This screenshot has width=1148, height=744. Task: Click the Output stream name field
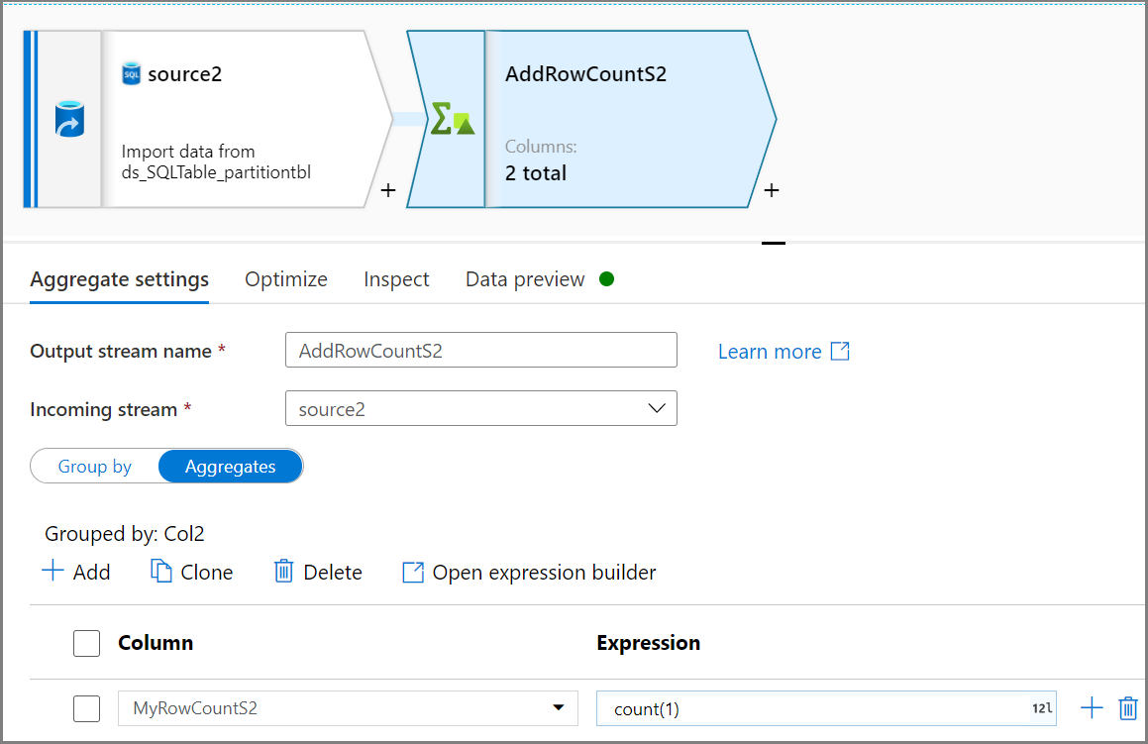tap(480, 351)
